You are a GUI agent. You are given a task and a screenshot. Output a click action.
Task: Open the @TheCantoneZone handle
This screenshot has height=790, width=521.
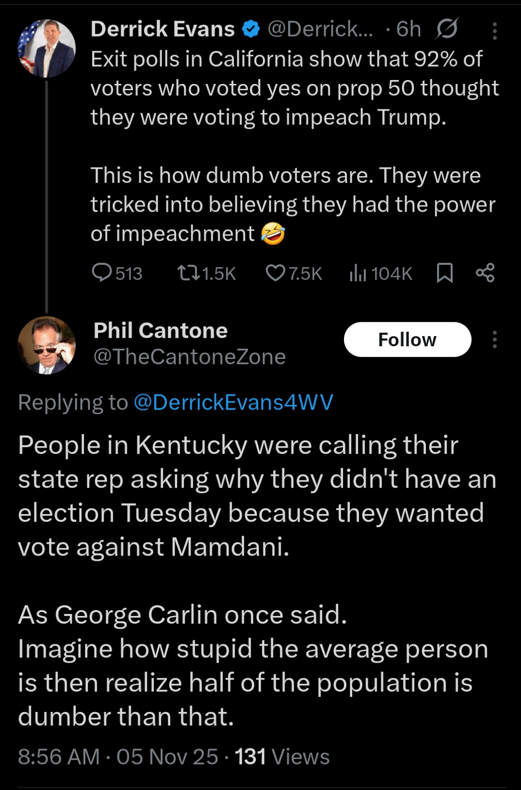189,357
